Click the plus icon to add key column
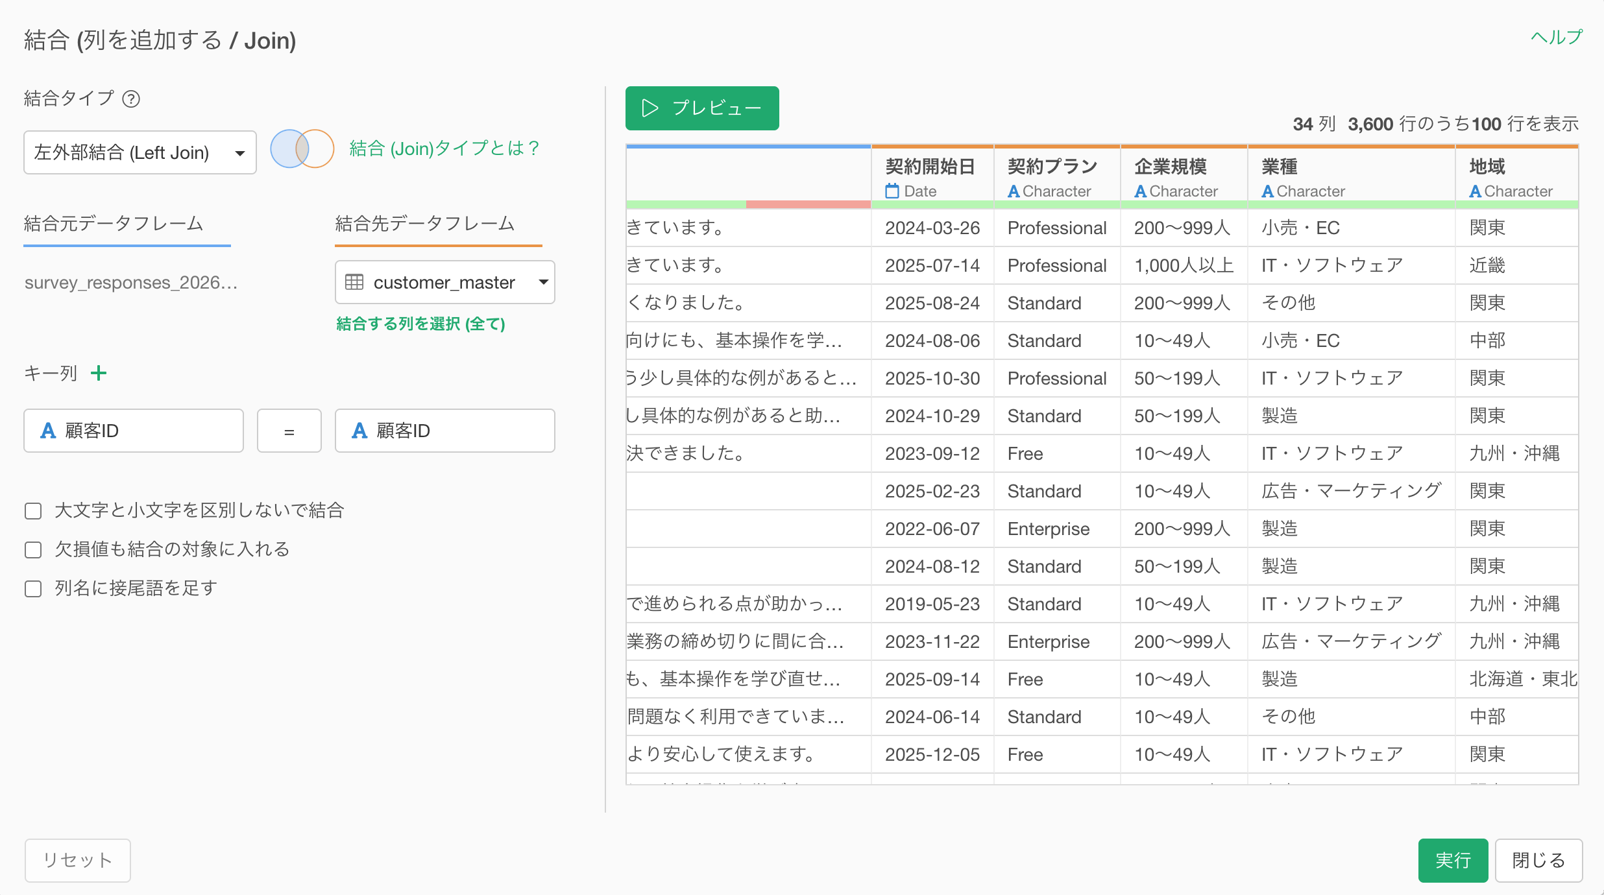The width and height of the screenshot is (1604, 895). 99,373
